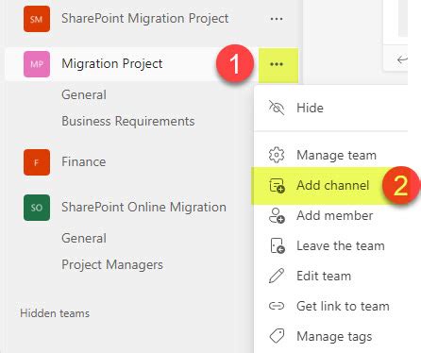421x353 pixels.
Task: Open SharePoint Migration Project team
Action: pyautogui.click(x=145, y=18)
